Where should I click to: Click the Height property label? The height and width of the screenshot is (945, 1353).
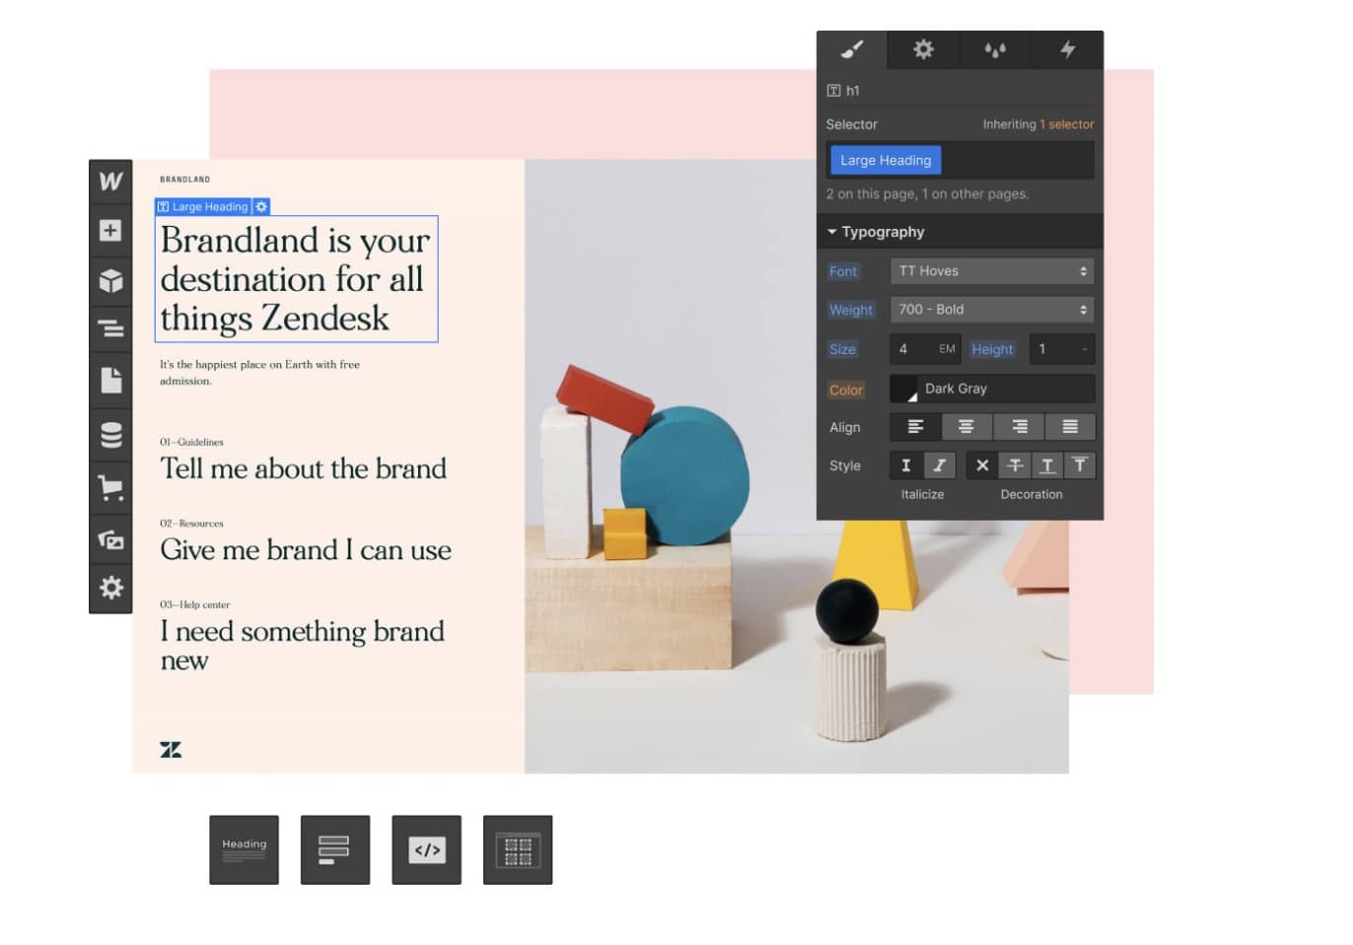pos(992,349)
